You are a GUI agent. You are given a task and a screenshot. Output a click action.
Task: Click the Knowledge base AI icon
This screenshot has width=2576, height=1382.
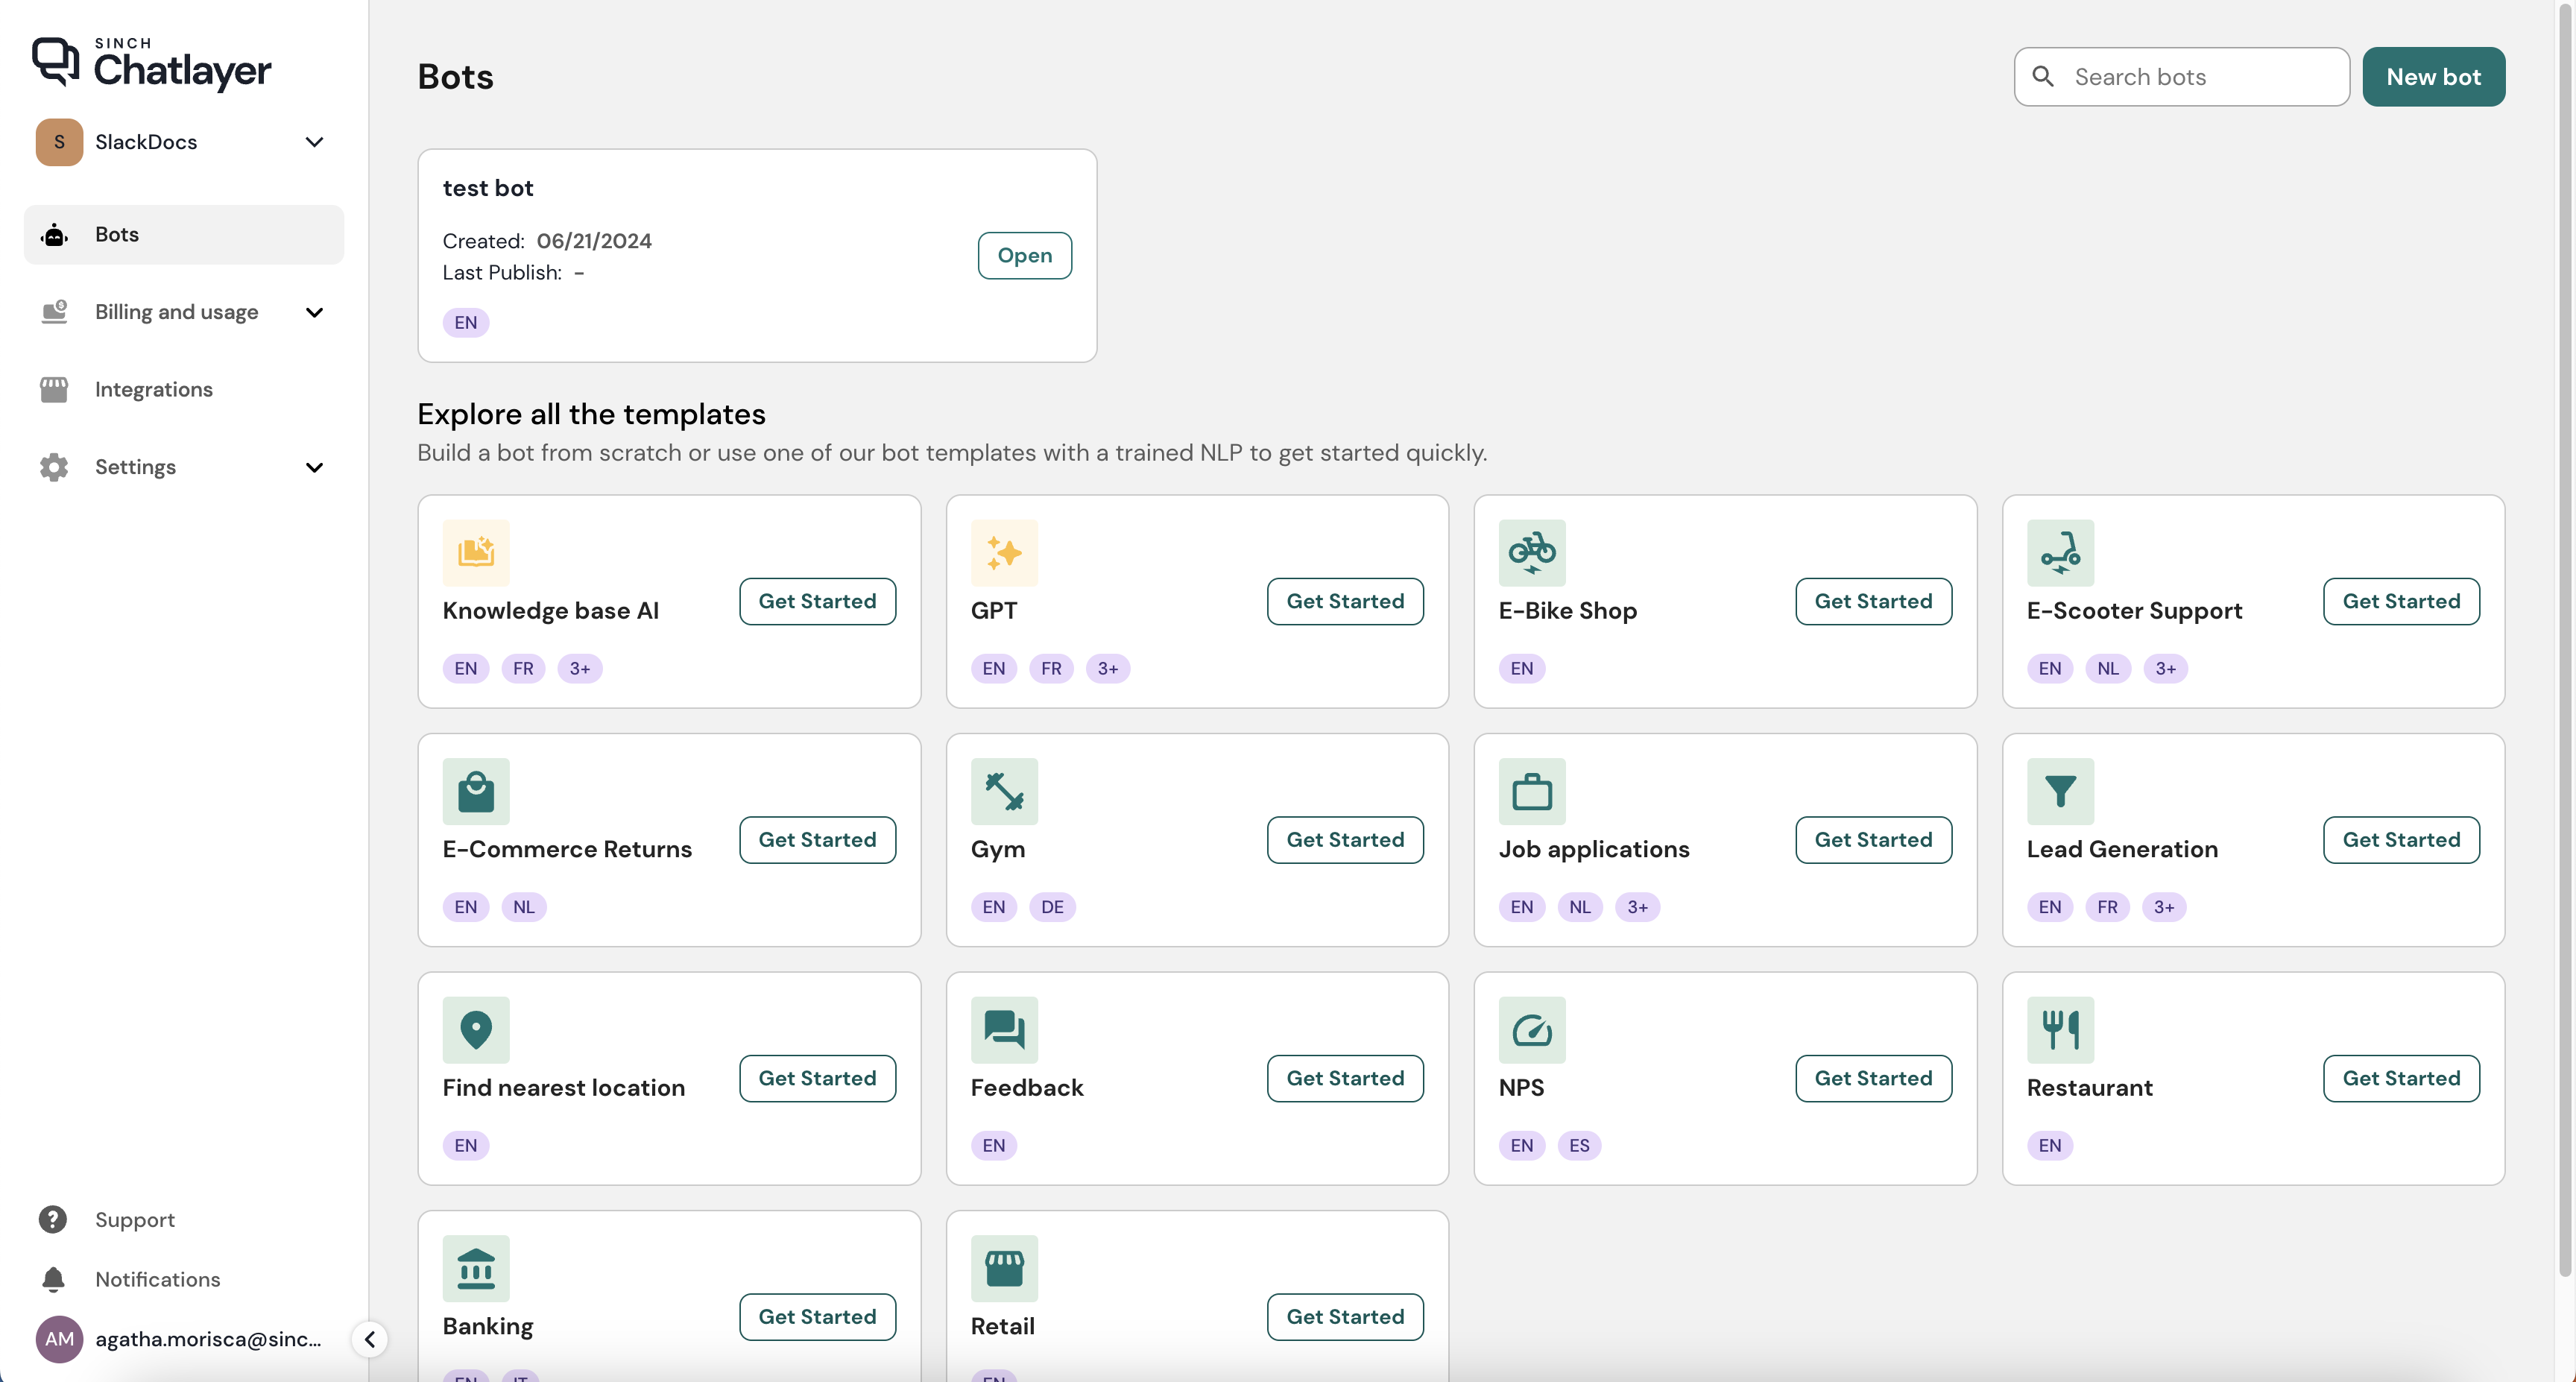pyautogui.click(x=476, y=552)
